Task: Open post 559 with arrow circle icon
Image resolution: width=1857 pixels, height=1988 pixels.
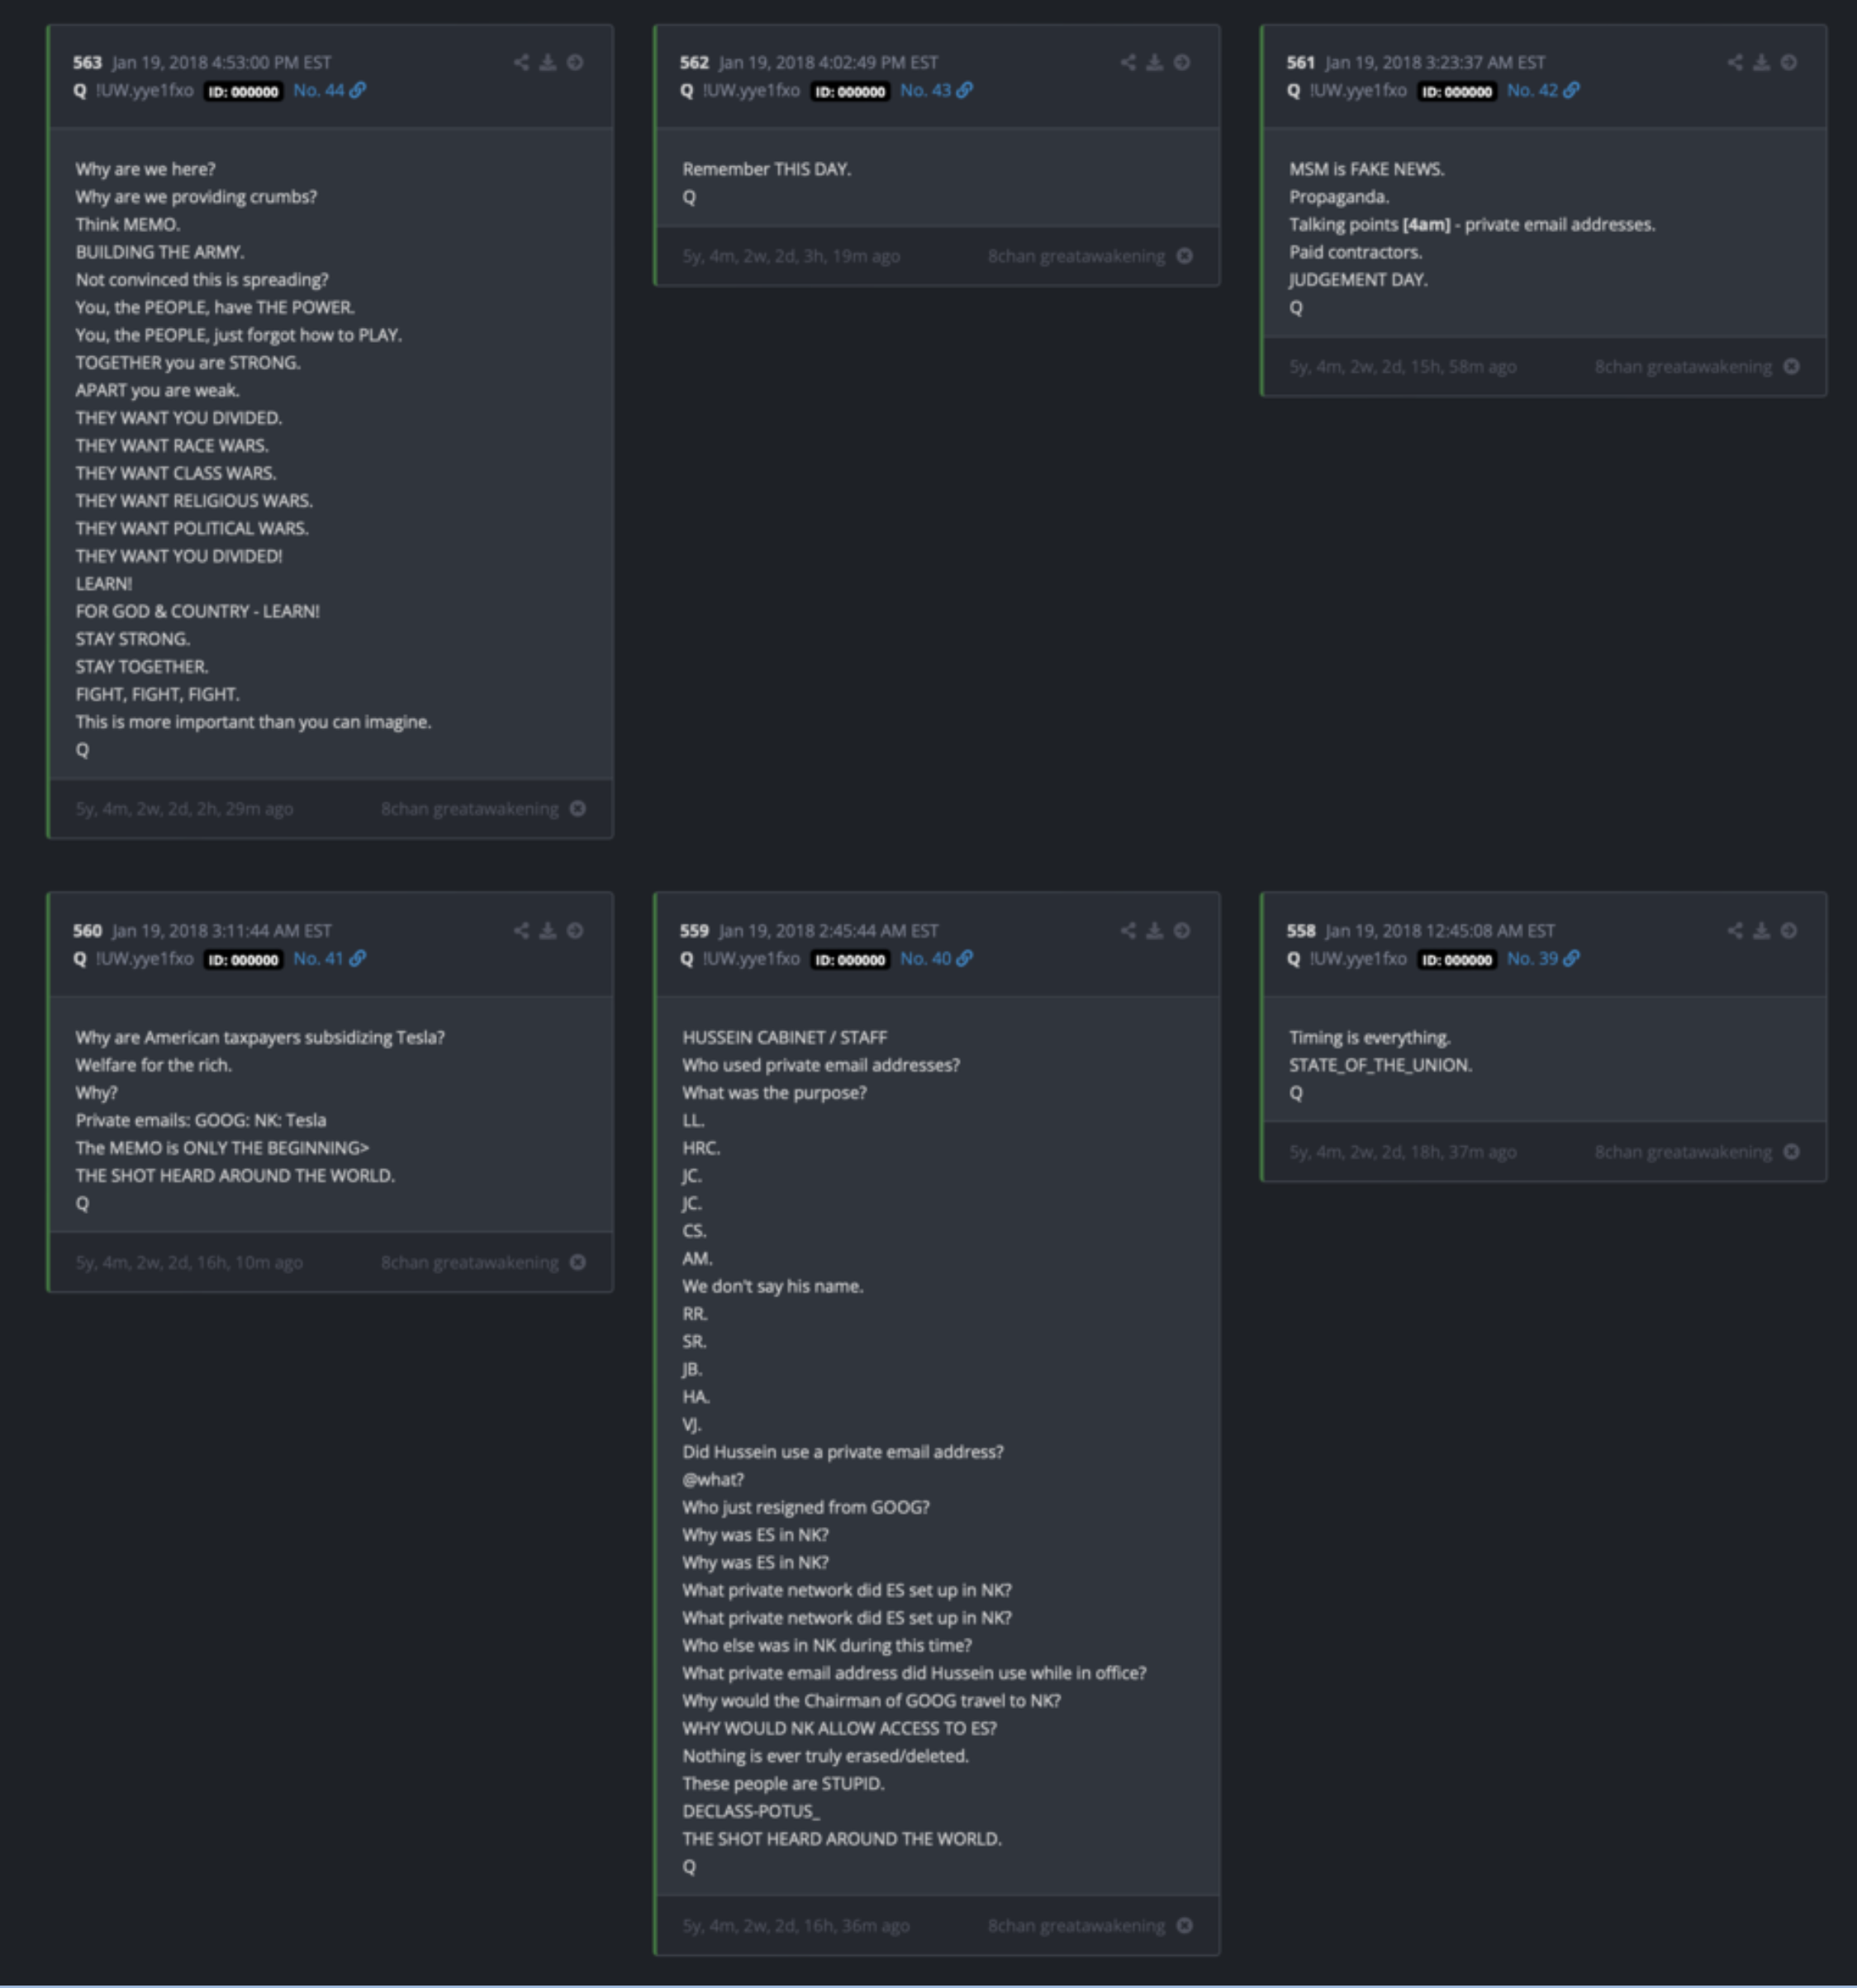Action: [1182, 931]
